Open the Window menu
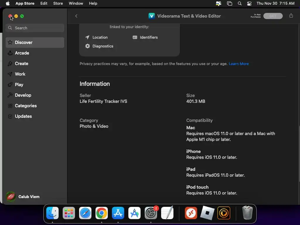 tap(76, 3)
